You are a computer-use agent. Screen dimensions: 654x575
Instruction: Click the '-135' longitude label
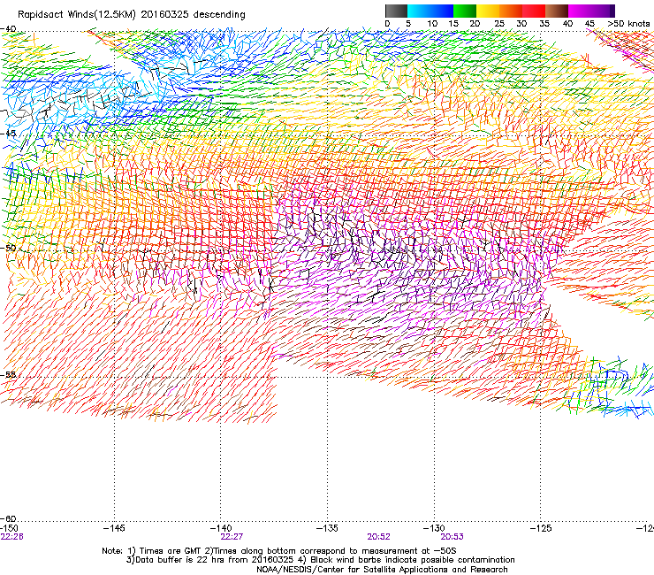pyautogui.click(x=327, y=528)
